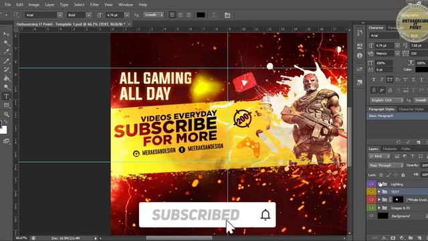Select the Brush tool
This screenshot has width=428, height=241.
pos(6,61)
